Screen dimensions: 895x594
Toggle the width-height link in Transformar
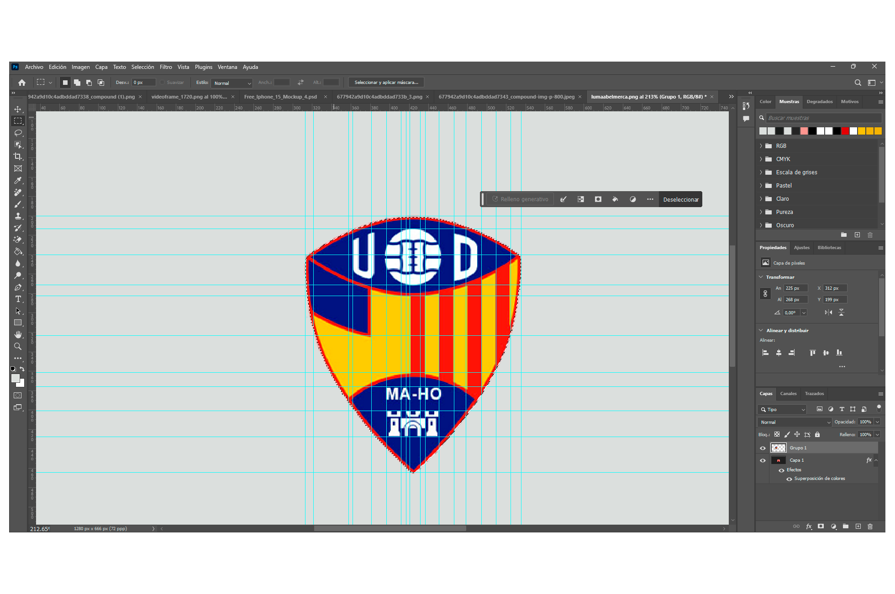765,294
